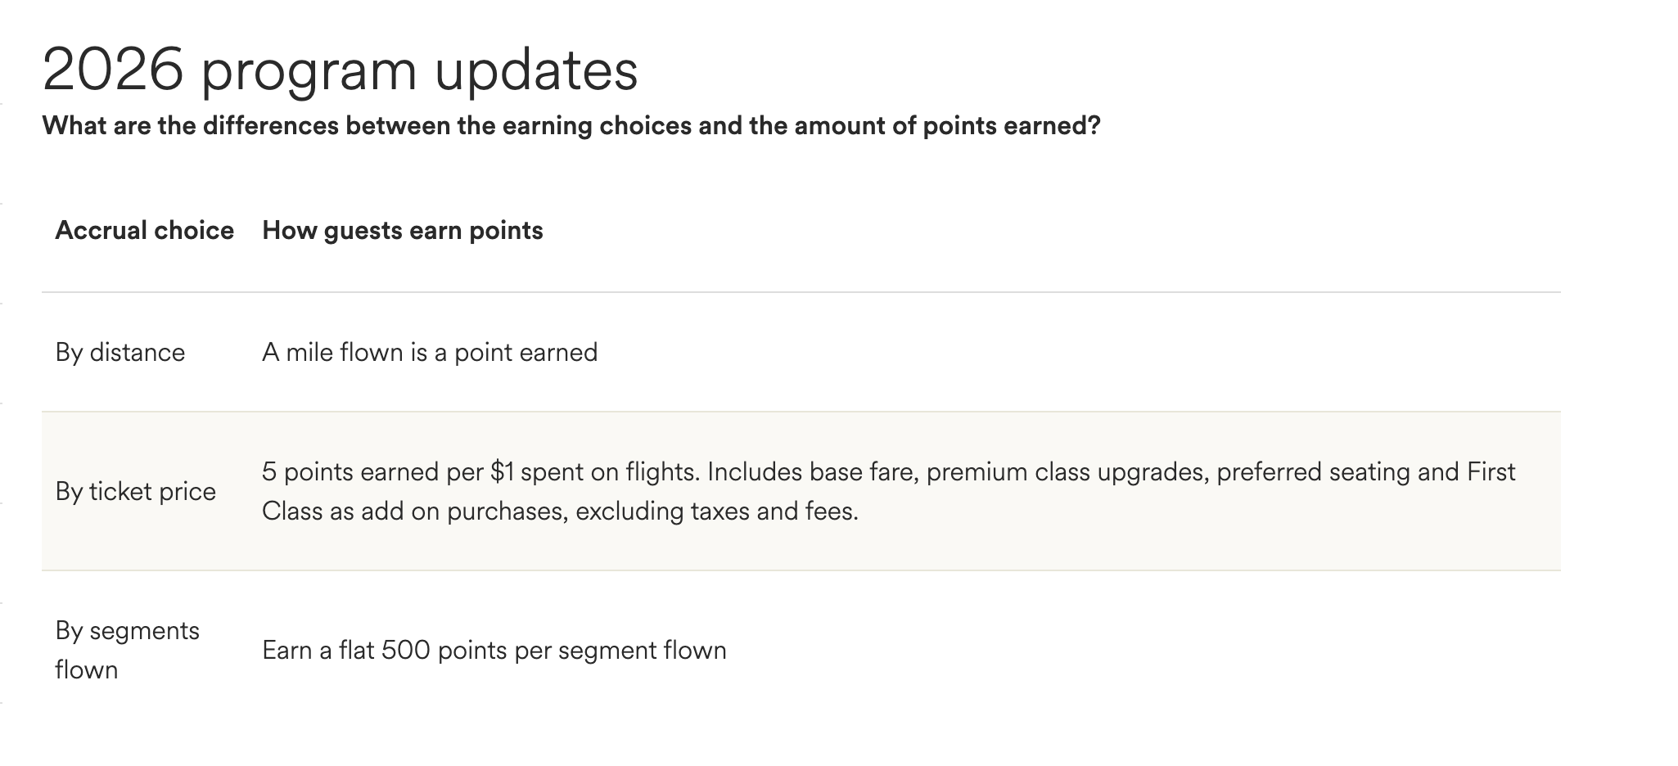Select the earning choices question text

coord(571,126)
